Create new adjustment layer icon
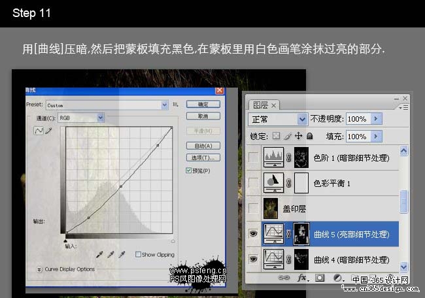The image size is (425, 298). (338, 278)
